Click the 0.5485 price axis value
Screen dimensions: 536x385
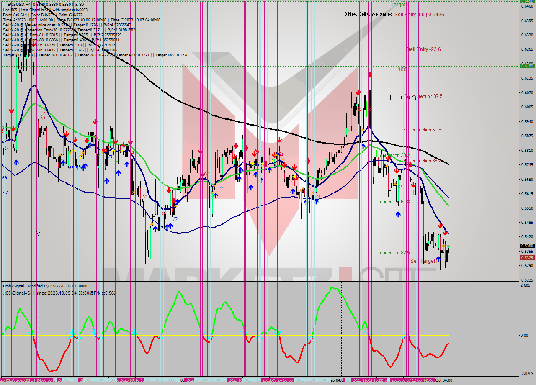[x=527, y=222]
